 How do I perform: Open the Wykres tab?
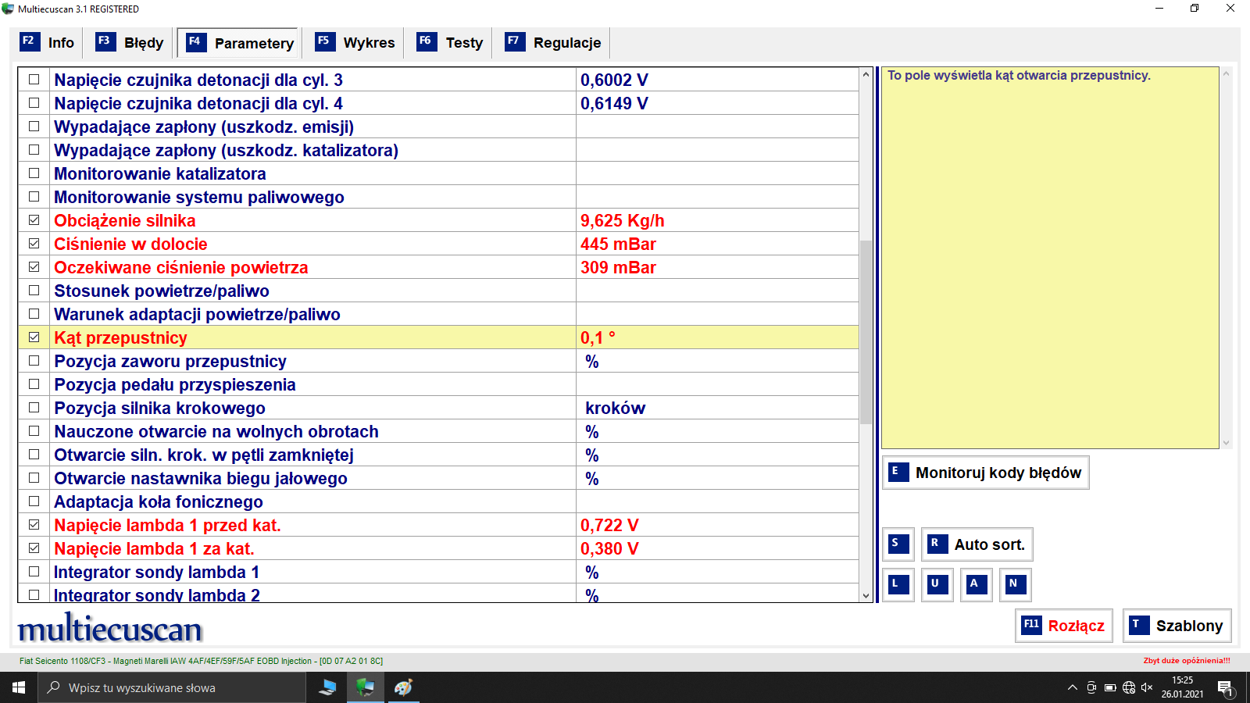(355, 43)
